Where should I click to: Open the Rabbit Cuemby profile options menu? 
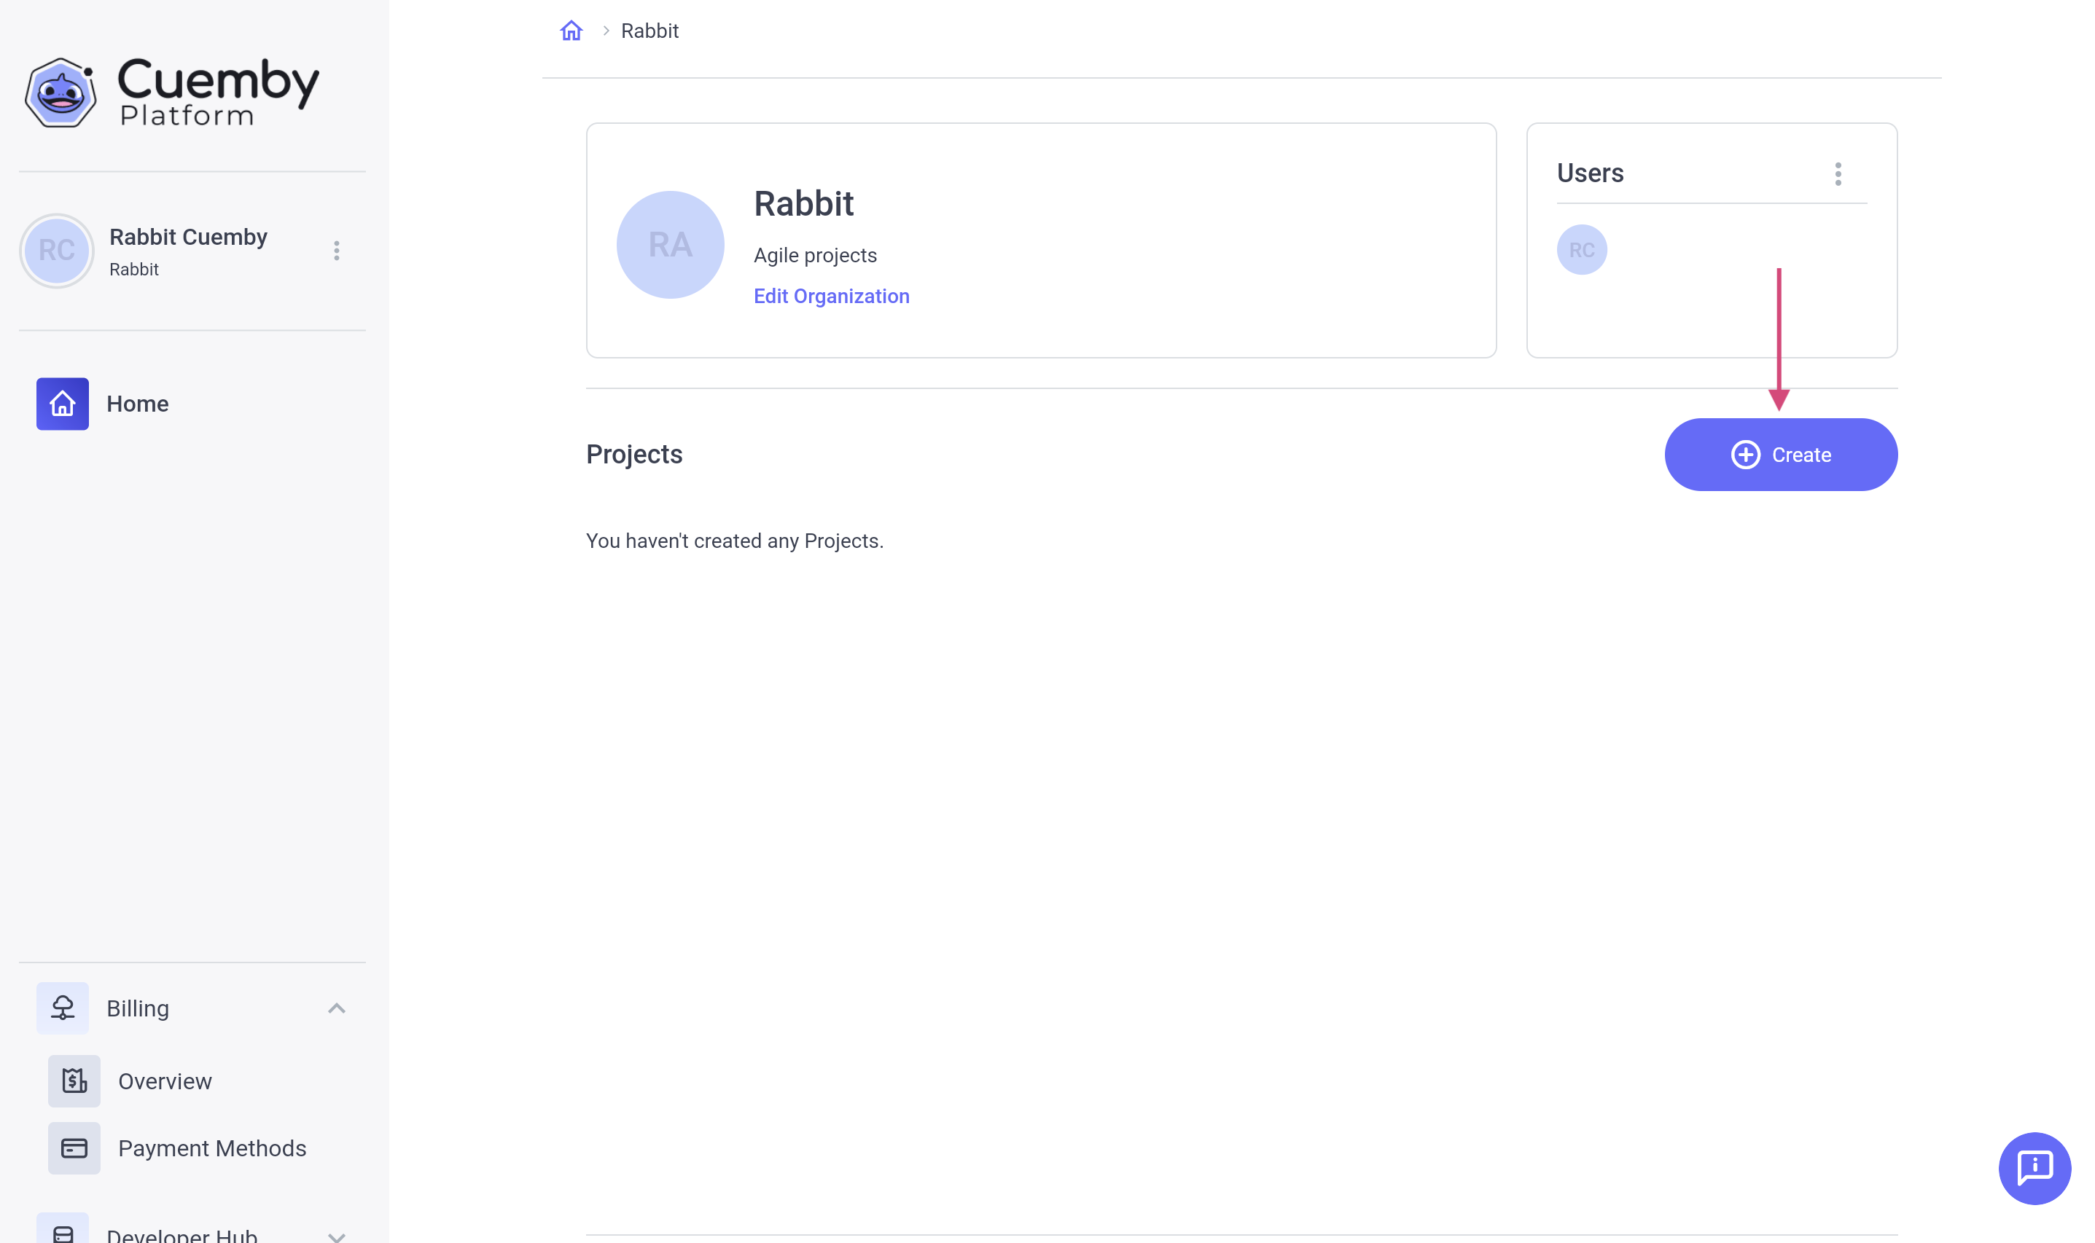[x=336, y=251]
